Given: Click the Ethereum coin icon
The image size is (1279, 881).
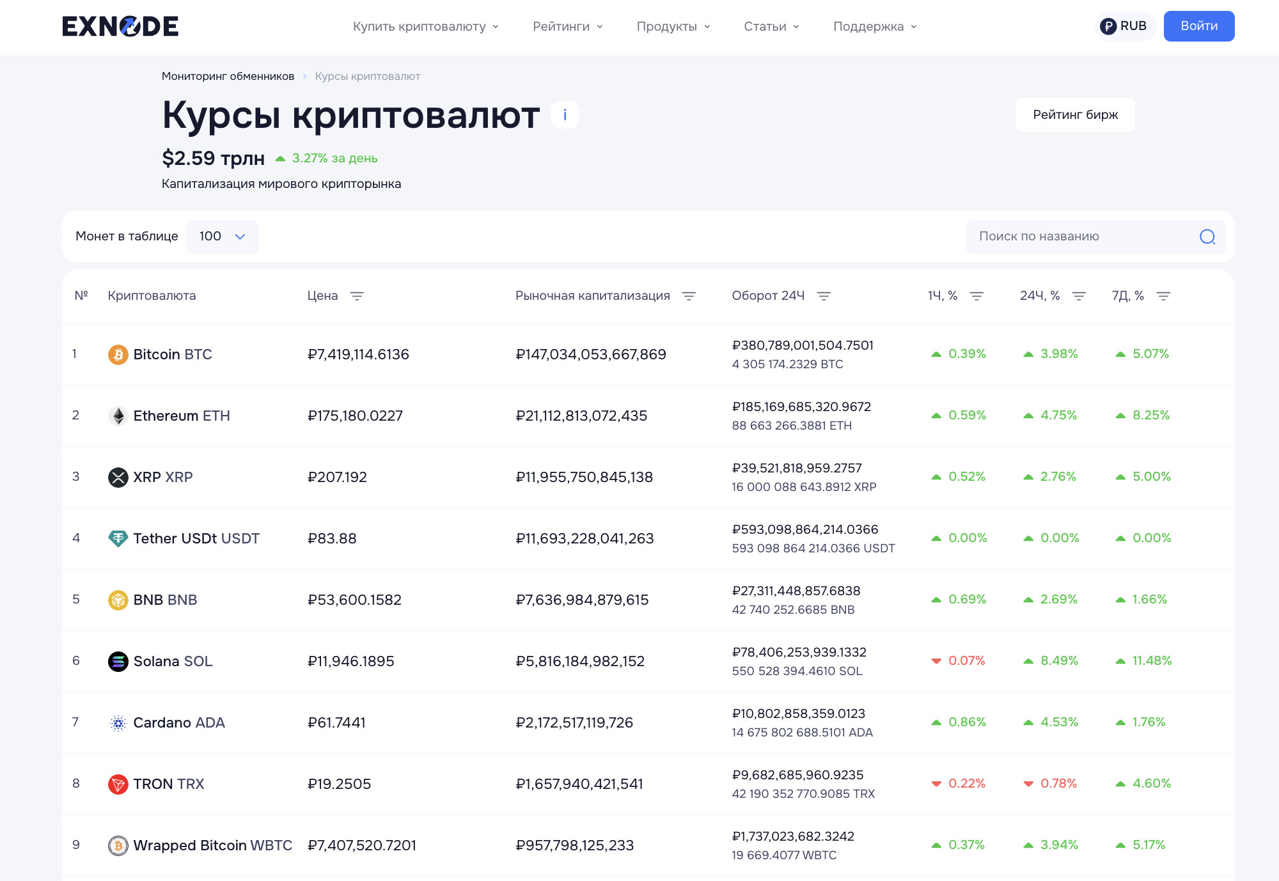Looking at the screenshot, I should [118, 416].
